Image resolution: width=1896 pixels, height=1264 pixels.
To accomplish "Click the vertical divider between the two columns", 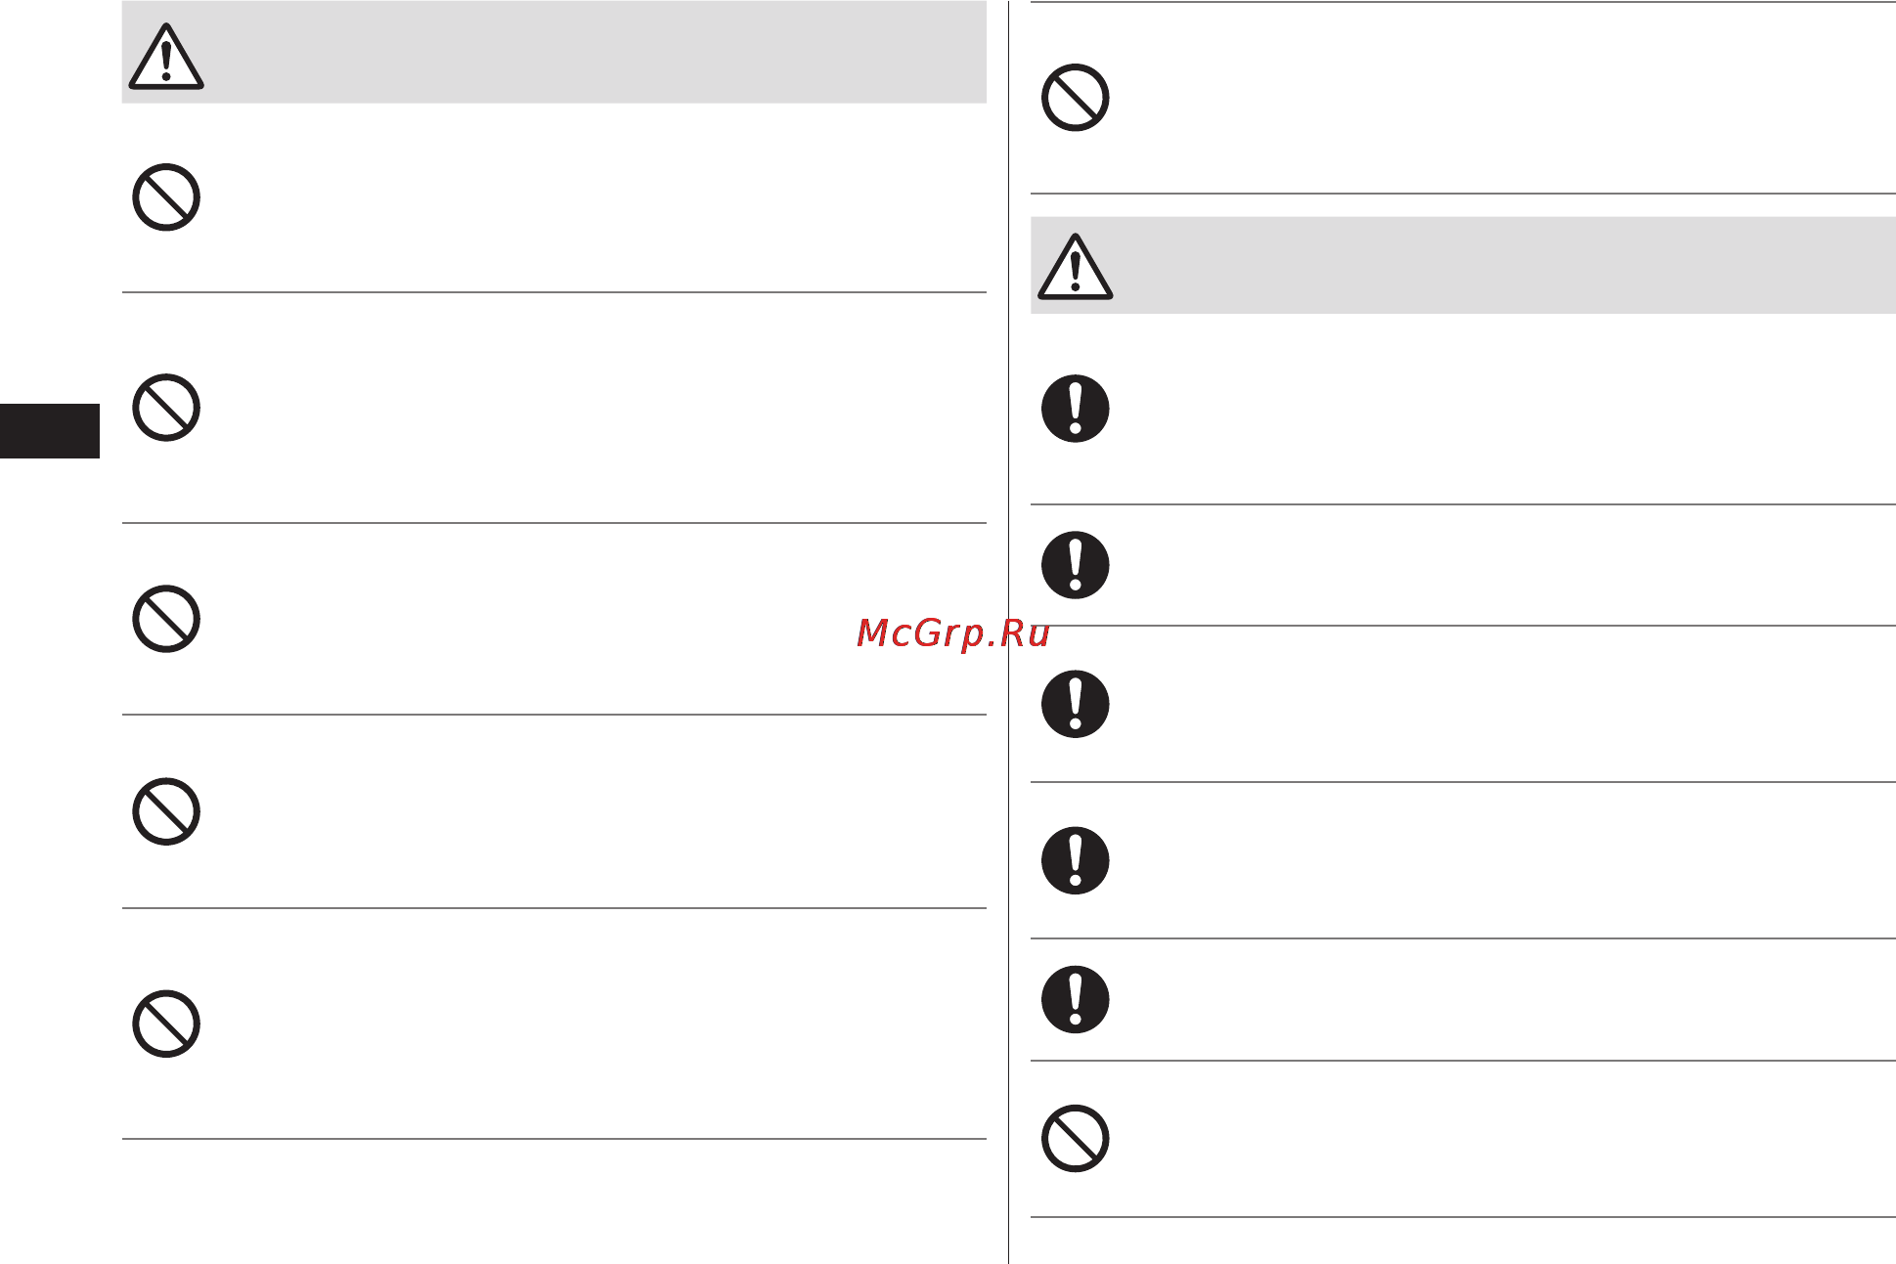I will pos(1008,632).
